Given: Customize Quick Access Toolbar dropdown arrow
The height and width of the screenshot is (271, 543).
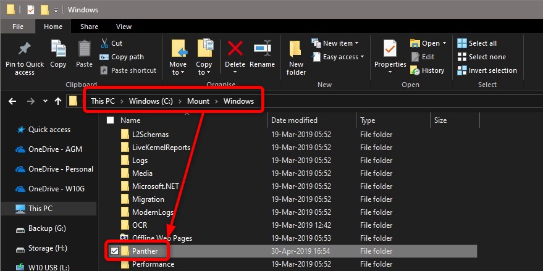Looking at the screenshot, I should (56, 10).
